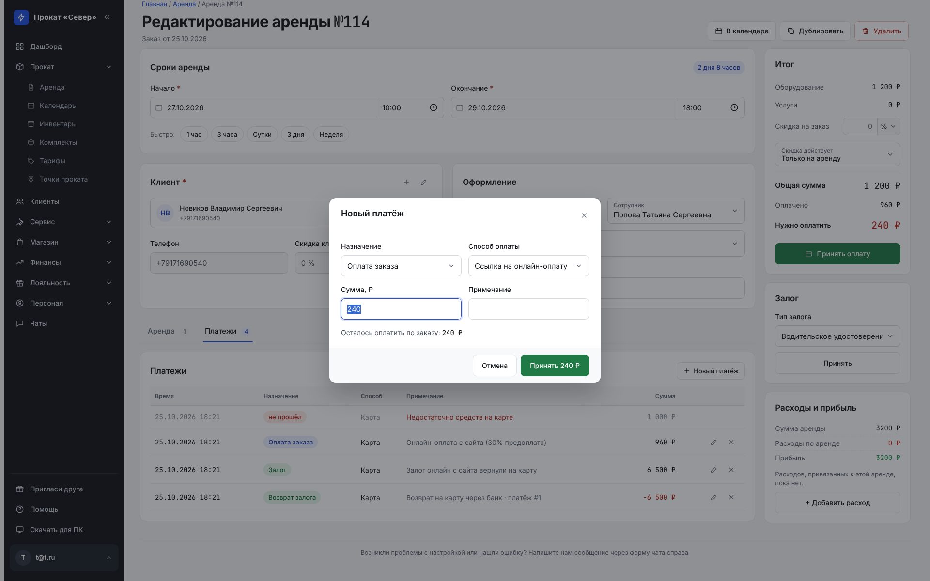Click add-client plus icon in Клиент card
The width and height of the screenshot is (930, 581).
pyautogui.click(x=406, y=182)
